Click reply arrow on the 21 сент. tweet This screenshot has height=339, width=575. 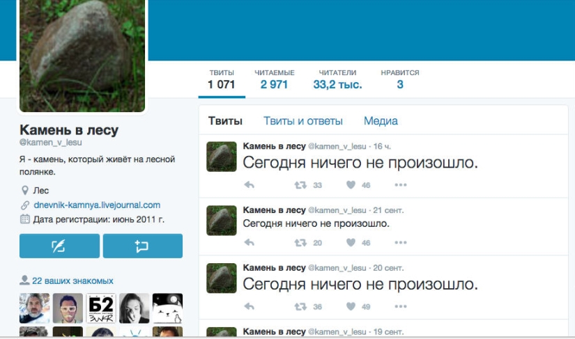pos(249,243)
